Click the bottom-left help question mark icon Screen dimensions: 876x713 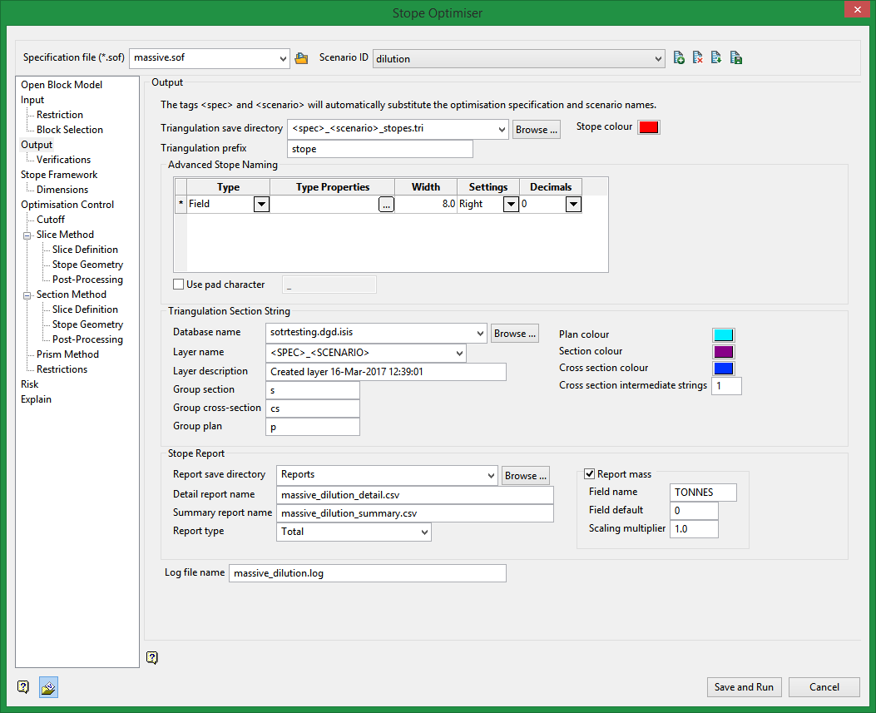(23, 687)
